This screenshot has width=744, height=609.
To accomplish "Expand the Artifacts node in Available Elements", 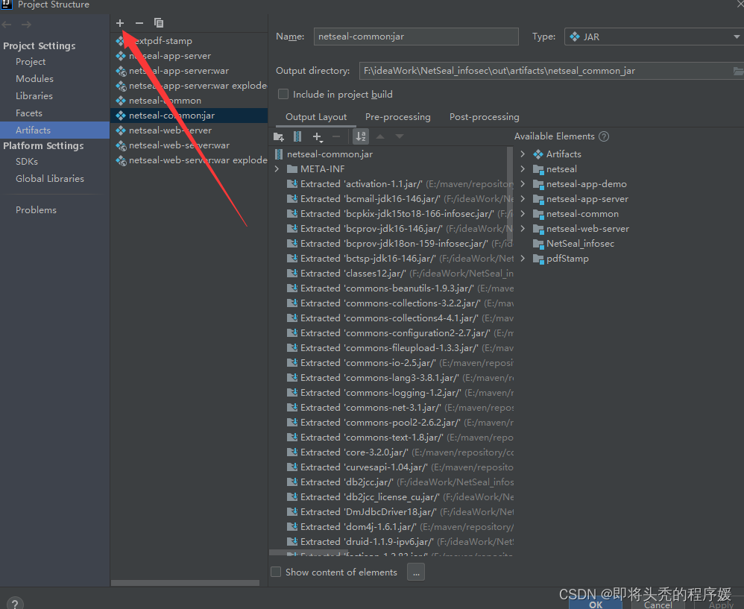I will (x=523, y=154).
